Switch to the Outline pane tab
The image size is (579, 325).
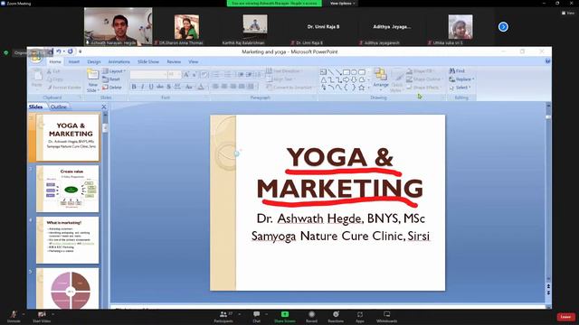59,107
